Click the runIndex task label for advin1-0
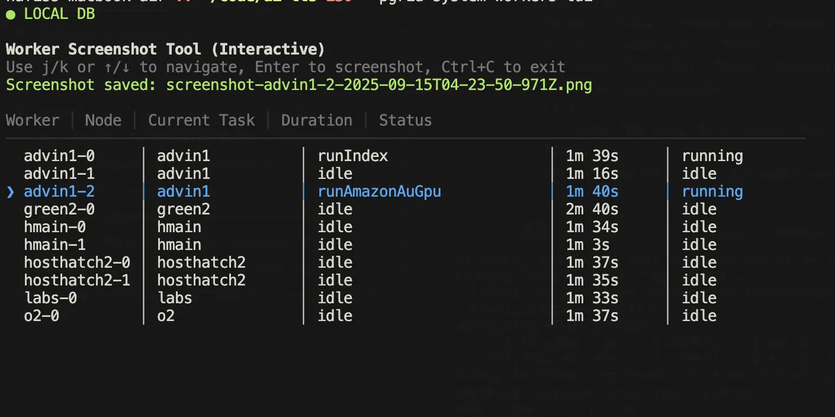Viewport: 835px width, 417px height. click(352, 155)
